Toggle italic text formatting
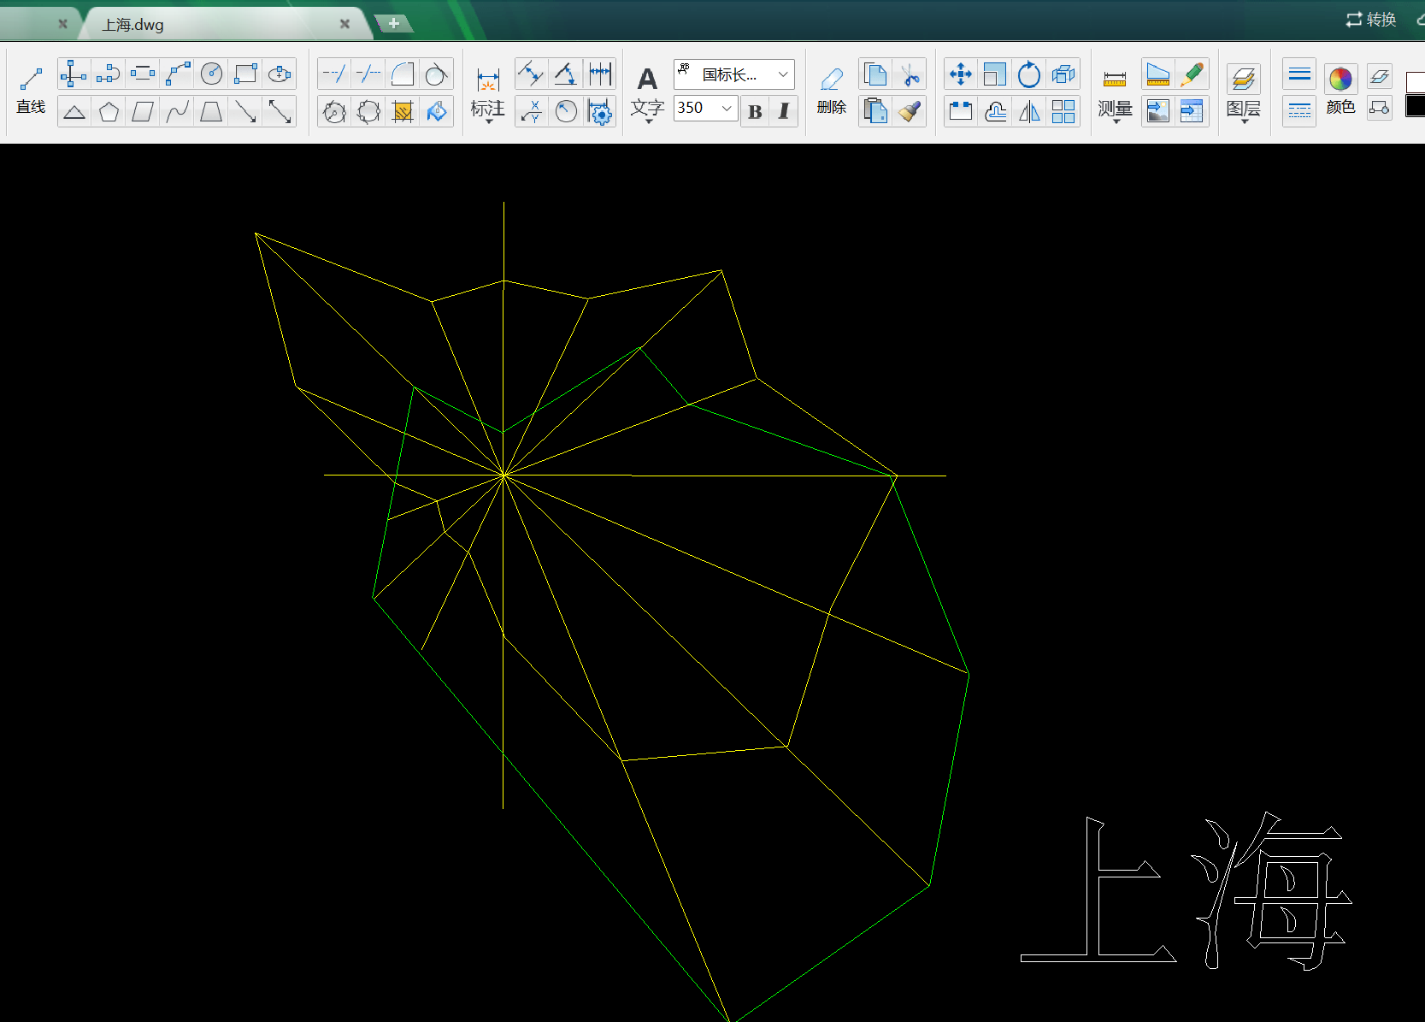This screenshot has width=1425, height=1022. [783, 111]
